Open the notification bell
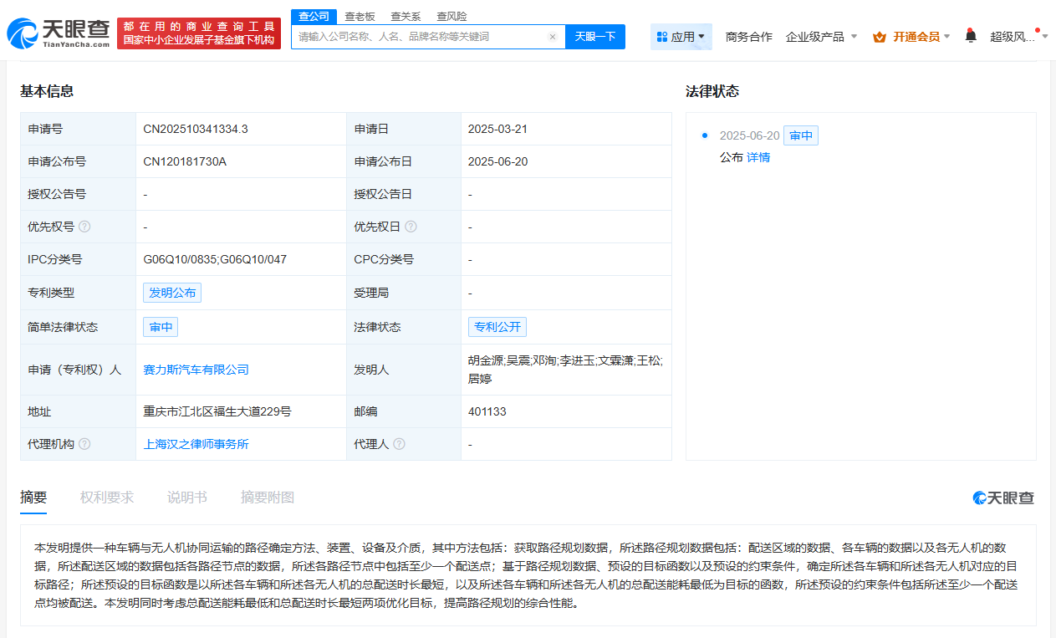 (970, 36)
